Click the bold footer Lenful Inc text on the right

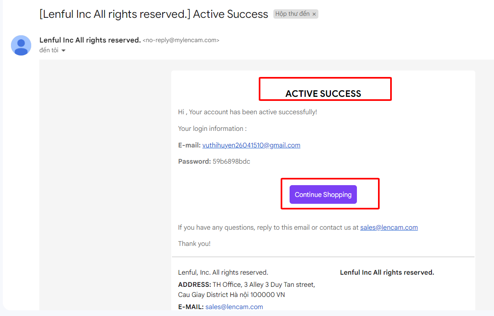pos(387,272)
